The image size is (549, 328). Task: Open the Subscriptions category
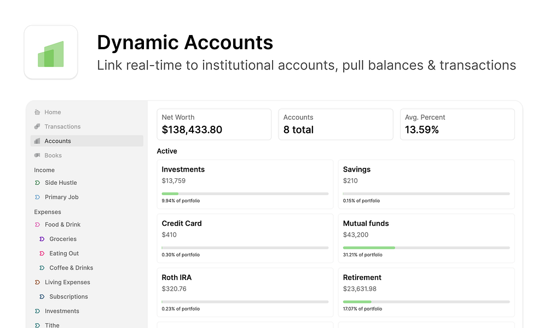click(68, 297)
